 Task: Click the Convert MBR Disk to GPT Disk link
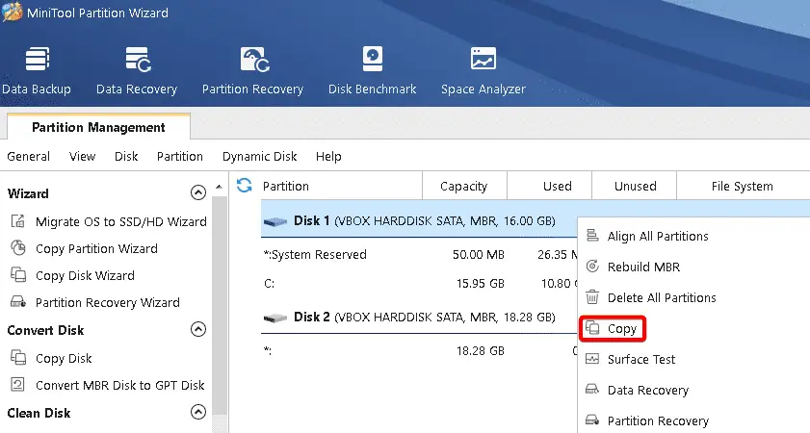coord(119,385)
